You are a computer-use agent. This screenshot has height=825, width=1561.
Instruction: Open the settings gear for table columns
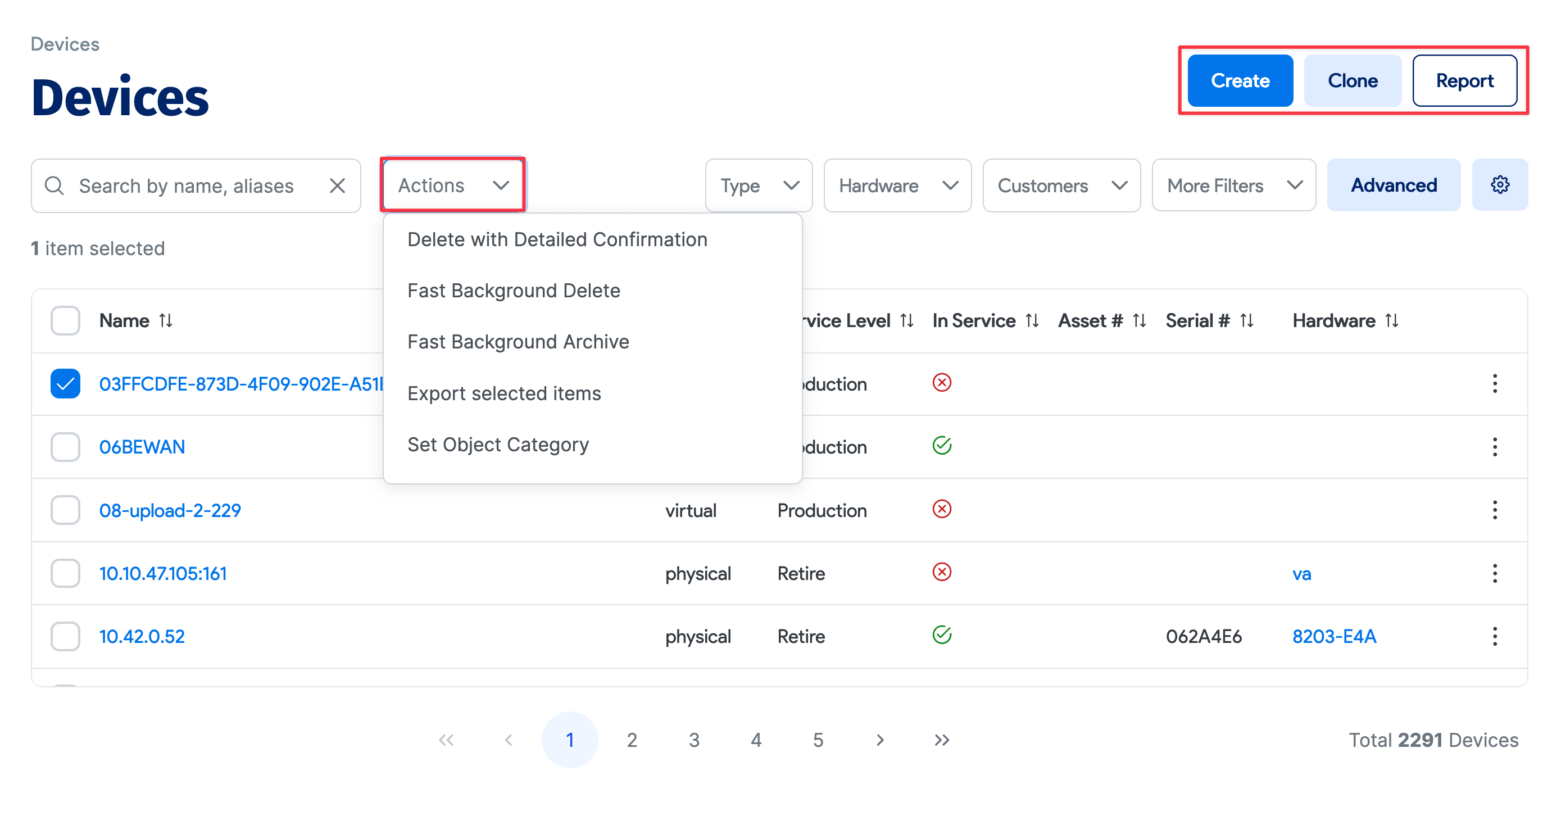click(1500, 185)
